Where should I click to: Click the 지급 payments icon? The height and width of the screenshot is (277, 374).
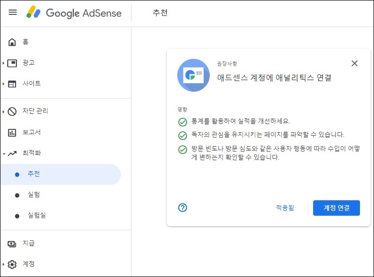[x=12, y=244]
